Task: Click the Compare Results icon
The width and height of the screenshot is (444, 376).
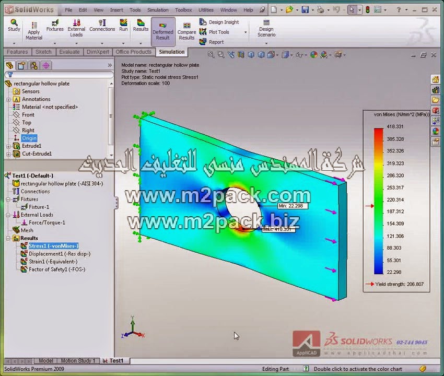Action: pyautogui.click(x=186, y=26)
